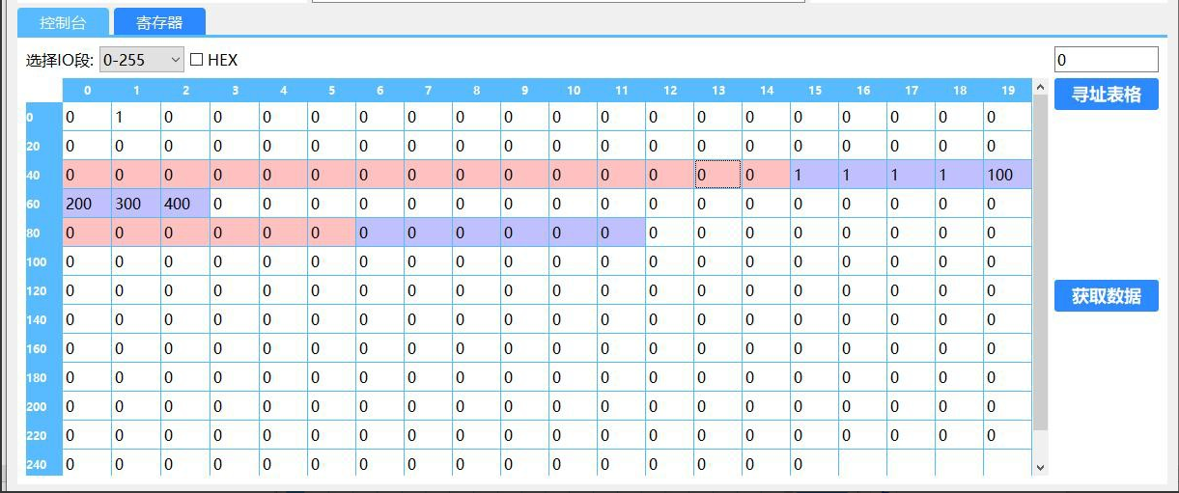1179x493 pixels.
Task: Select the cell containing value 200
Action: pos(88,204)
